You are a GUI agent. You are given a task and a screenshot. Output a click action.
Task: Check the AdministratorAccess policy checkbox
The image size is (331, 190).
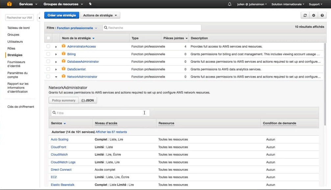pos(48,46)
